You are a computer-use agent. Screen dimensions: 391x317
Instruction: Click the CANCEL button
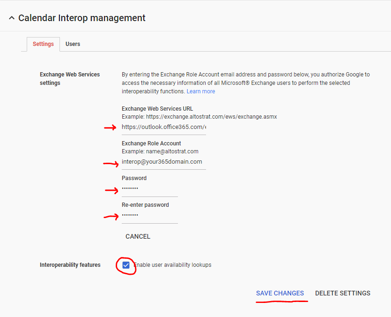click(x=138, y=236)
